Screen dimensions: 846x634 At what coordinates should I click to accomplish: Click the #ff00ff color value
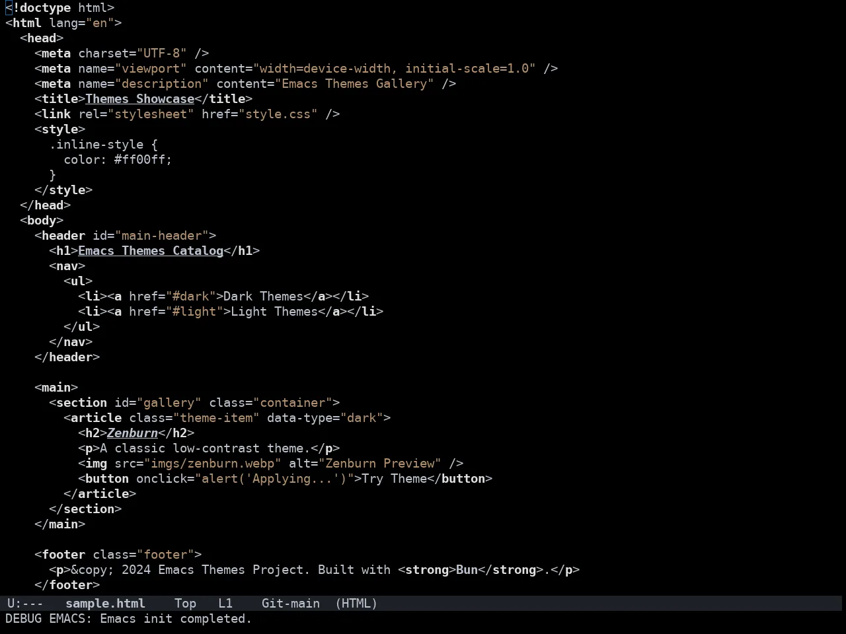(x=139, y=160)
